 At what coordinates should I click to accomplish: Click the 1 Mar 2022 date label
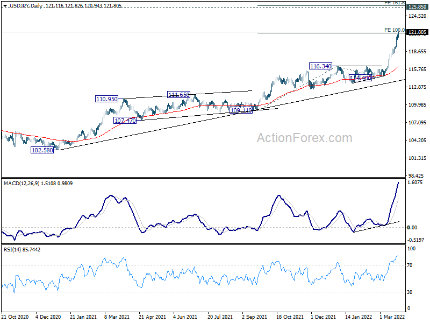pyautogui.click(x=392, y=317)
